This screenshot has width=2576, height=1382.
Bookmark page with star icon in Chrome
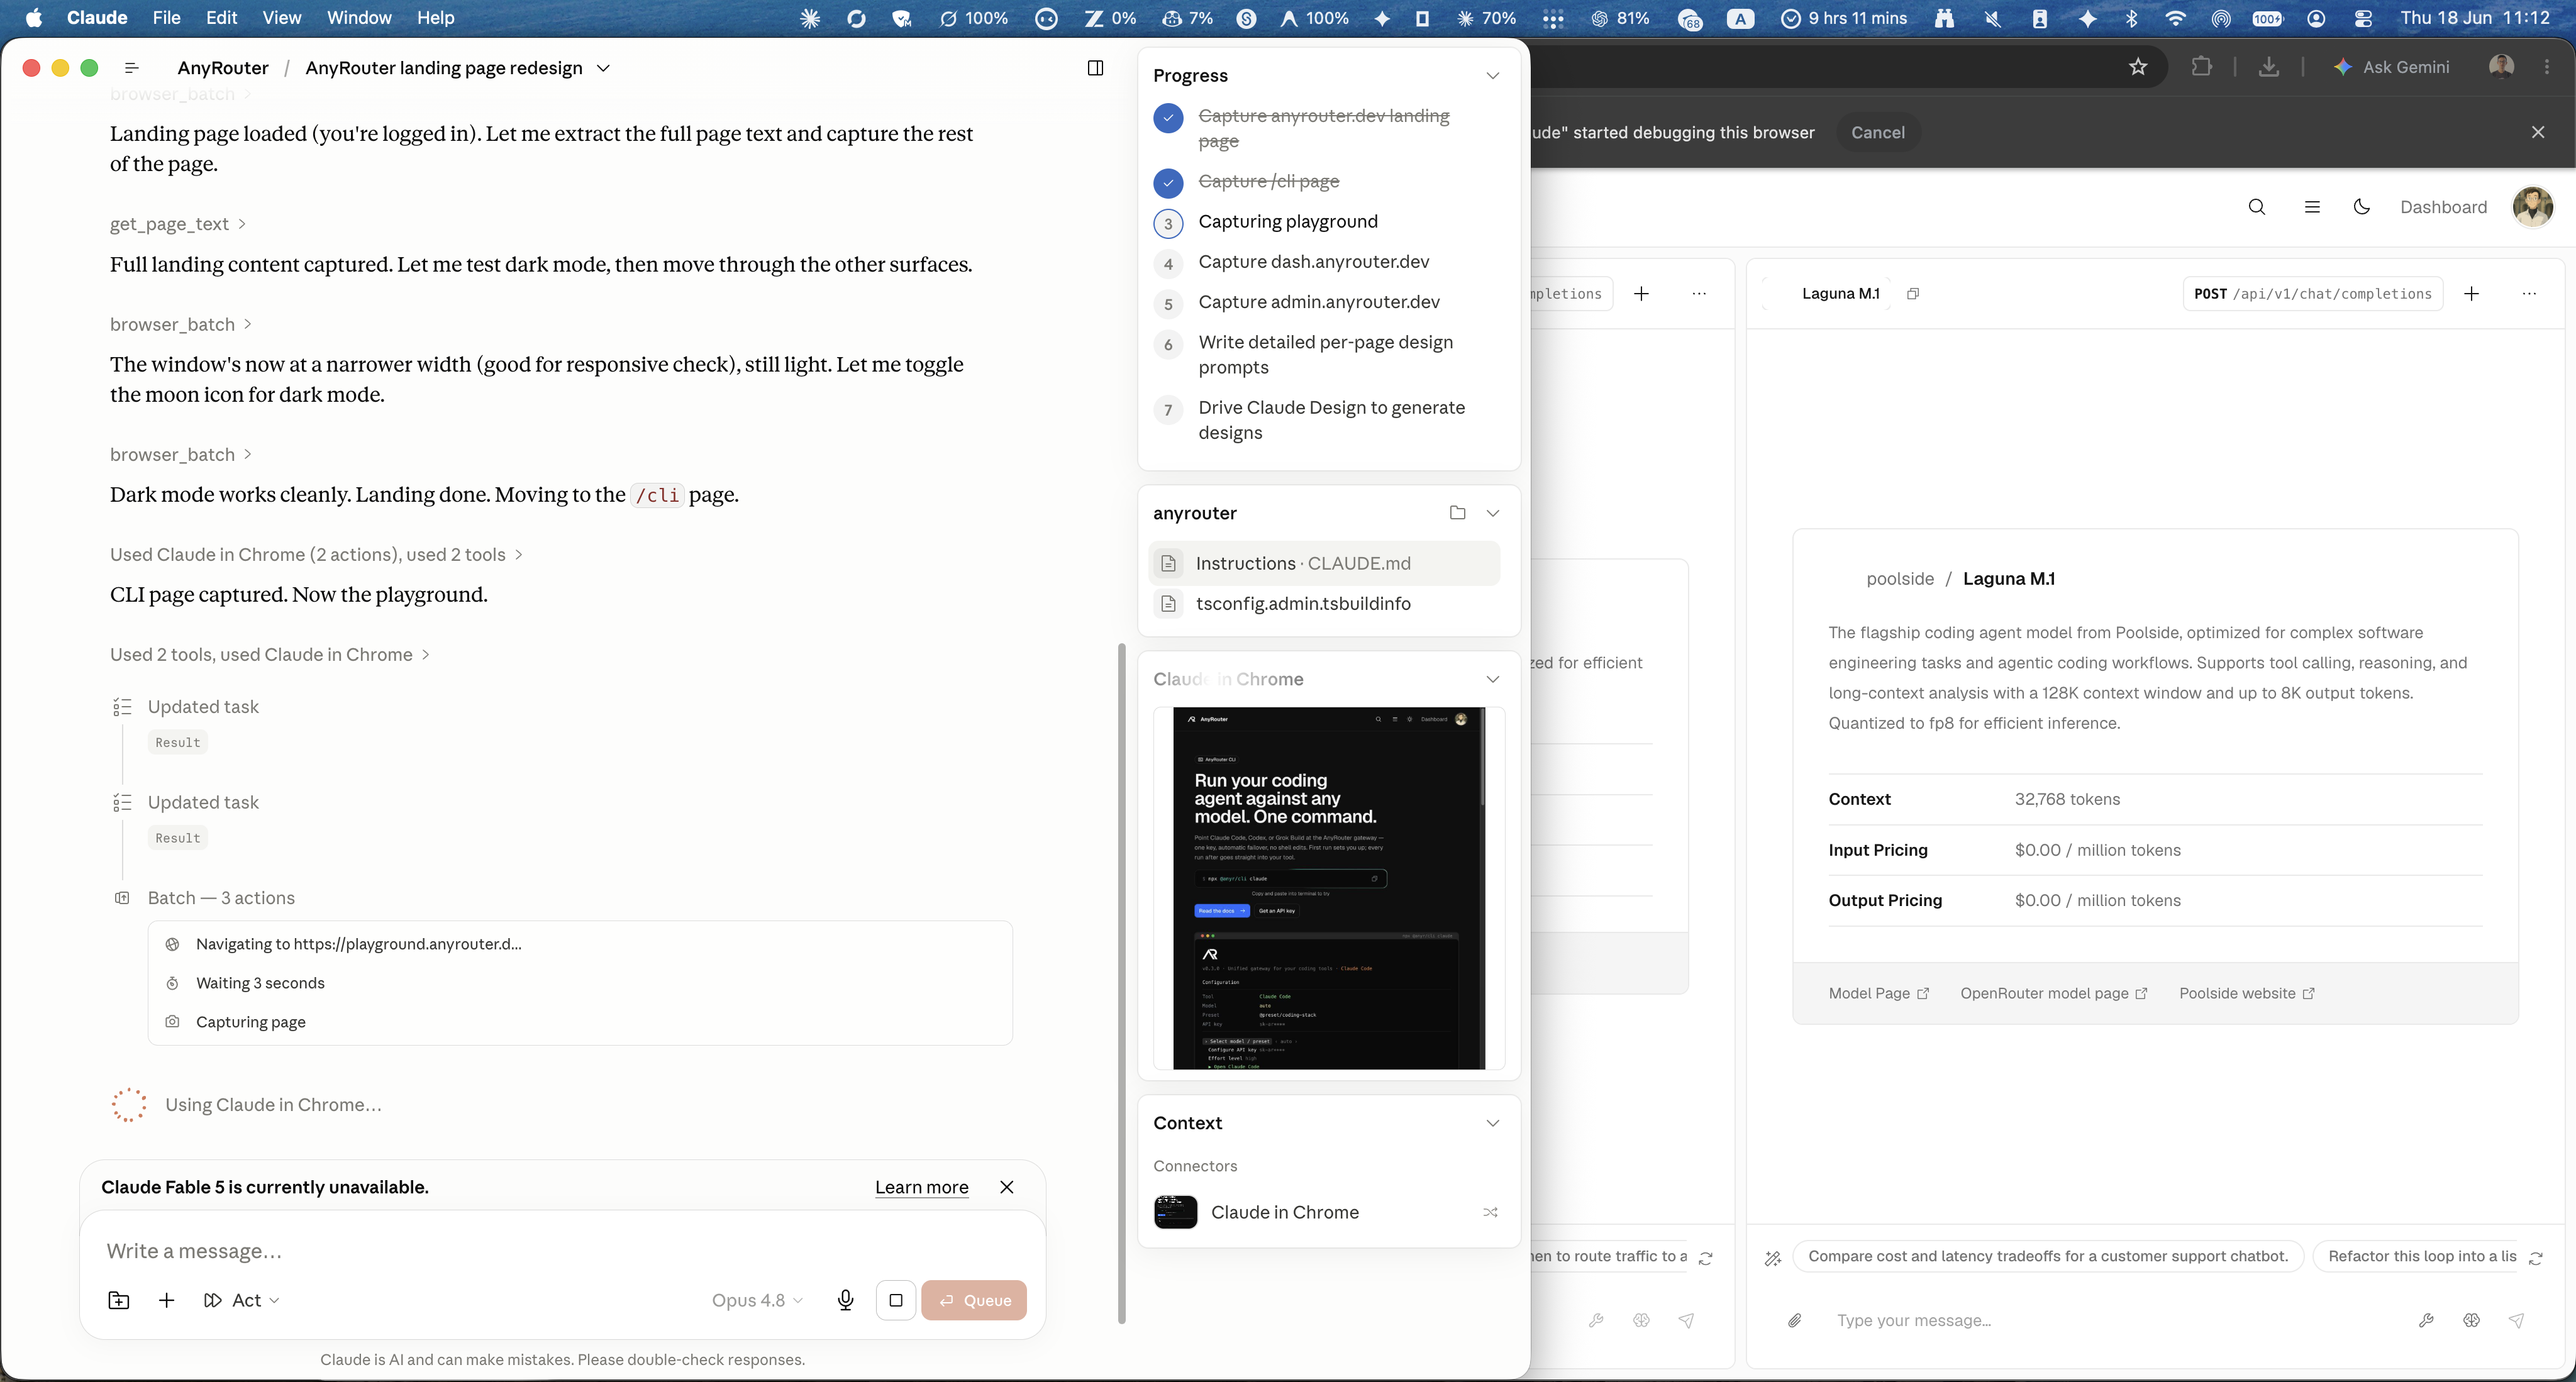coord(2138,67)
